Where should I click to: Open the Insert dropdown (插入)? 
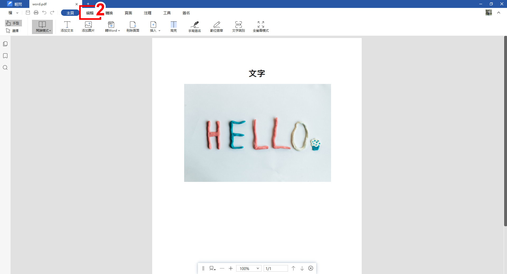(x=155, y=27)
